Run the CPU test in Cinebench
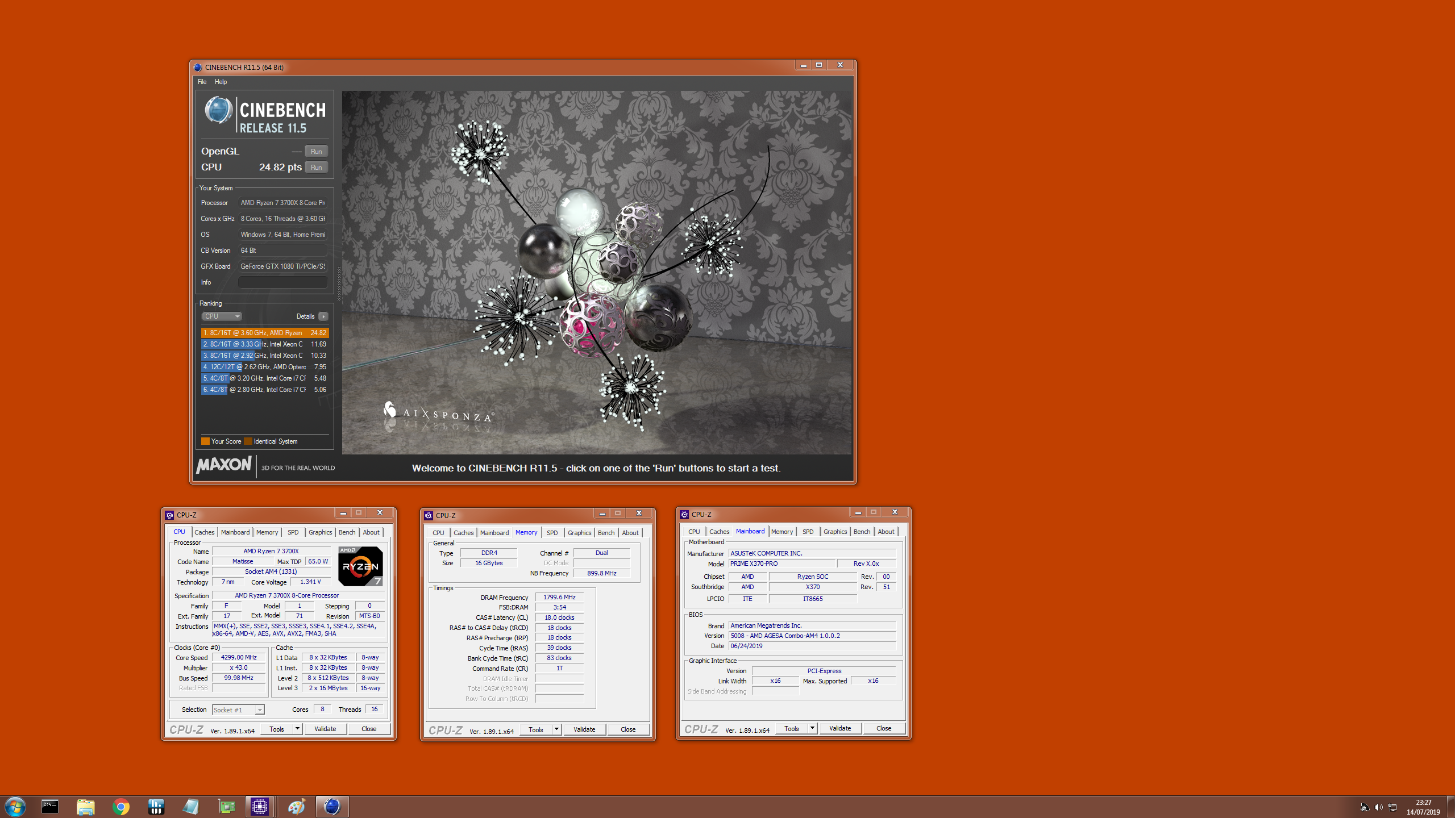 point(317,168)
